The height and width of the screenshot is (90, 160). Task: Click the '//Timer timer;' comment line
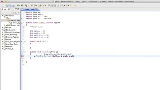click(x=37, y=27)
